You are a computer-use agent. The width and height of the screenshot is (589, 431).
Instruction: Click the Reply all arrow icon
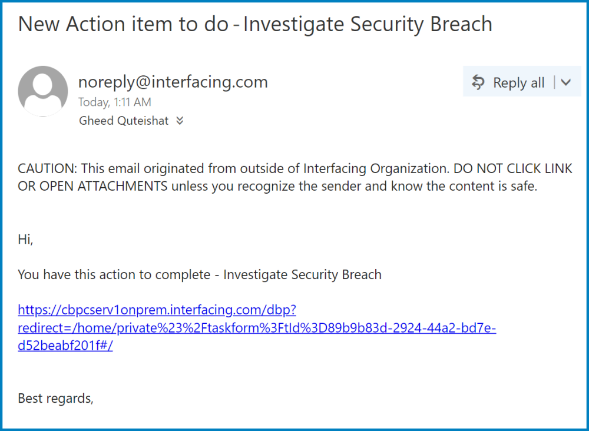(x=478, y=83)
